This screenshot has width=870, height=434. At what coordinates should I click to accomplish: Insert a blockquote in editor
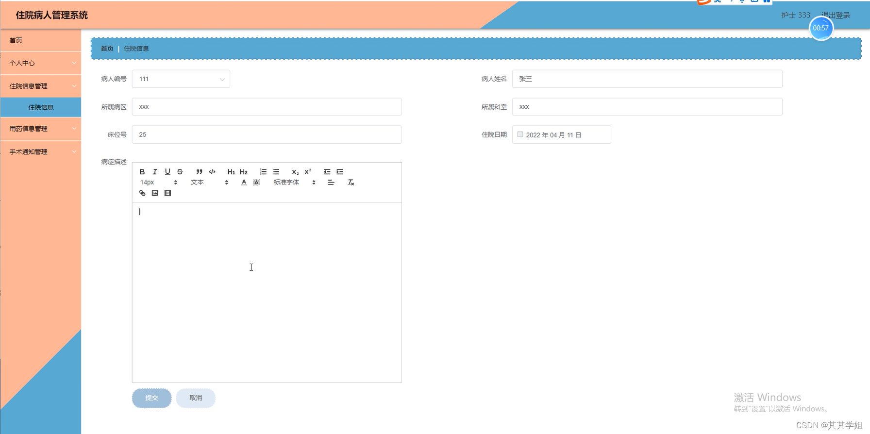pyautogui.click(x=199, y=172)
